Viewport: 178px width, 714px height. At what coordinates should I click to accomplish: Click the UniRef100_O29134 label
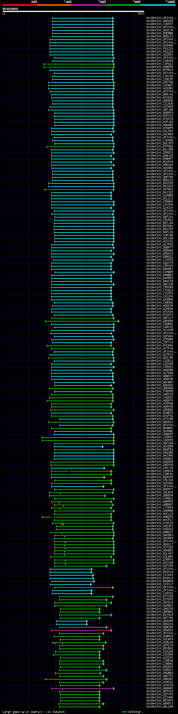(x=160, y=685)
